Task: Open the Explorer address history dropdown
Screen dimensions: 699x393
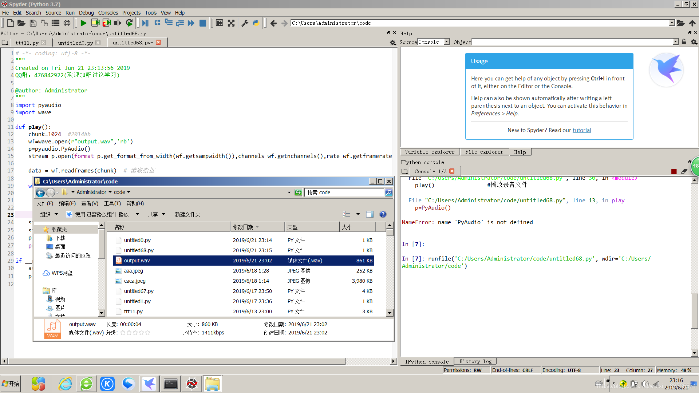Action: [x=289, y=192]
